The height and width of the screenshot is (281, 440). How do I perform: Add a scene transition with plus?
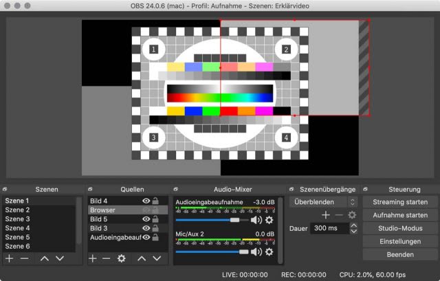click(325, 215)
